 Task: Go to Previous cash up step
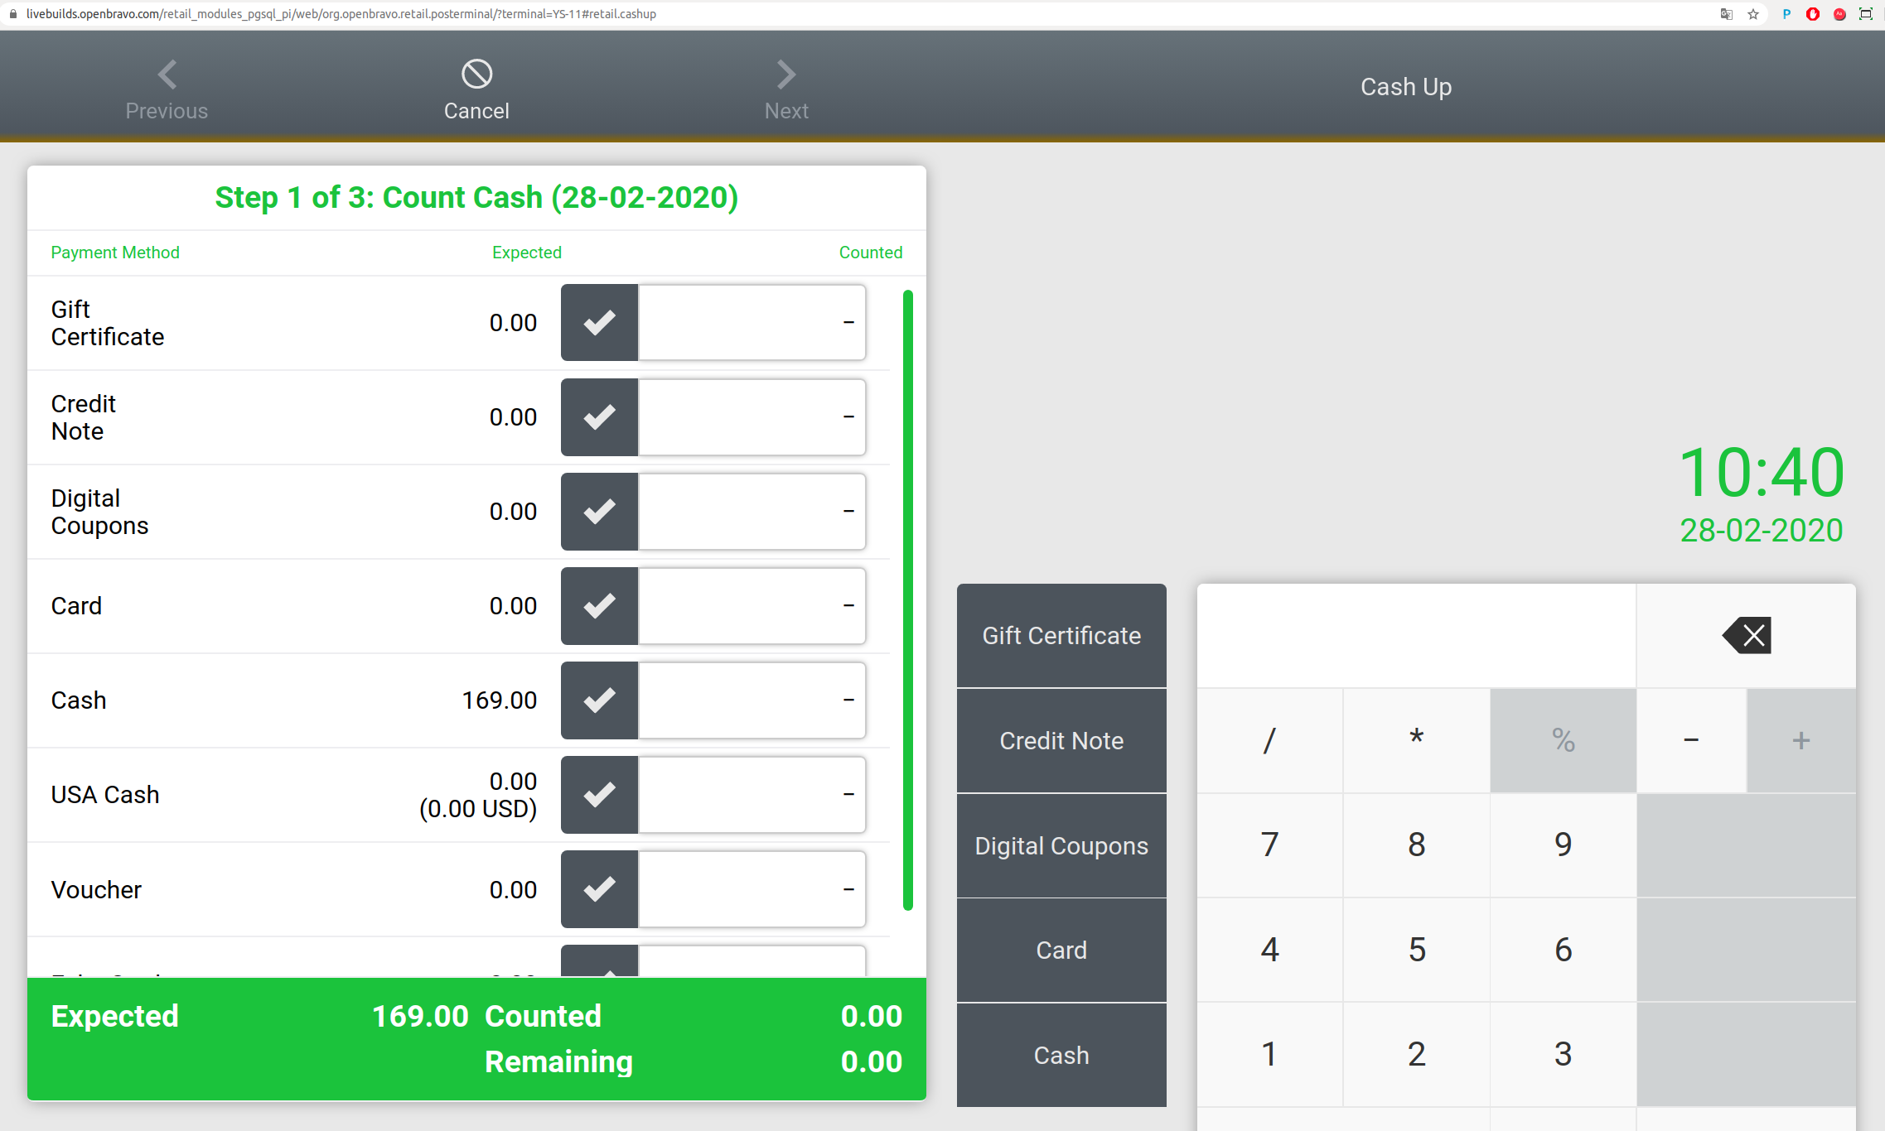click(x=167, y=89)
